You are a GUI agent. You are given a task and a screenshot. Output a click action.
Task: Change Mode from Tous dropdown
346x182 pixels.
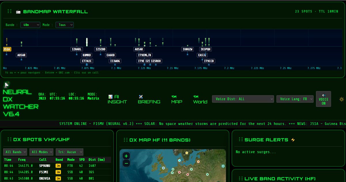point(64,25)
